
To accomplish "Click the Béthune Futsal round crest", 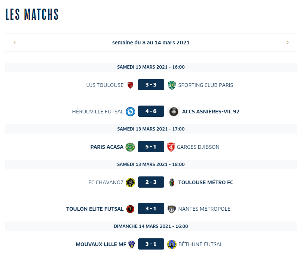I will coord(172,244).
